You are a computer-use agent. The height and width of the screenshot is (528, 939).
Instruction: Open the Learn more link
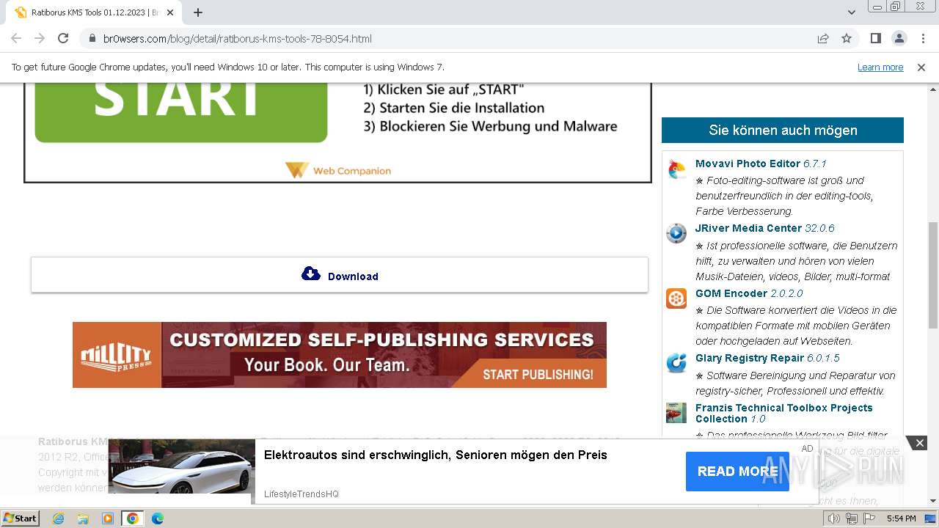880,67
